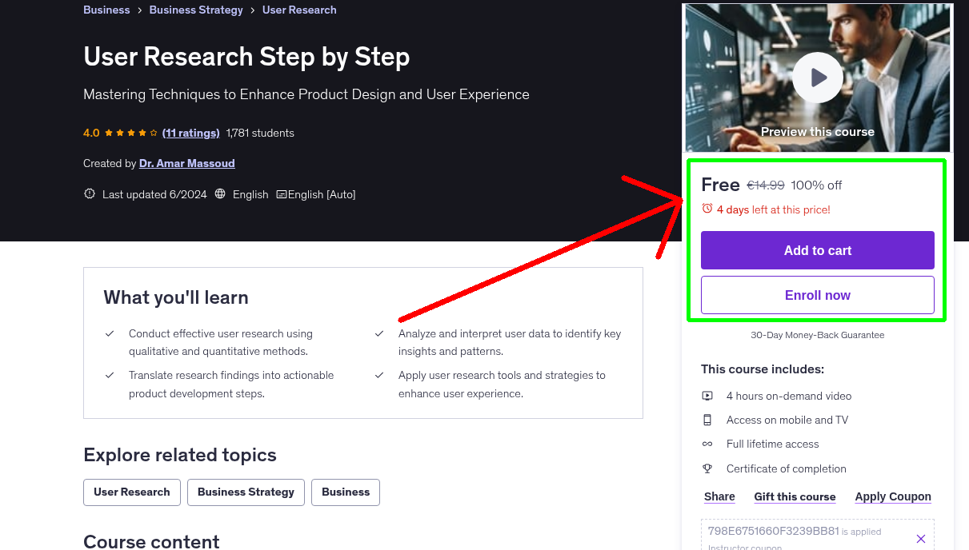Select the certificate of completion trophy icon
This screenshot has height=550, width=969.
pyautogui.click(x=707, y=468)
